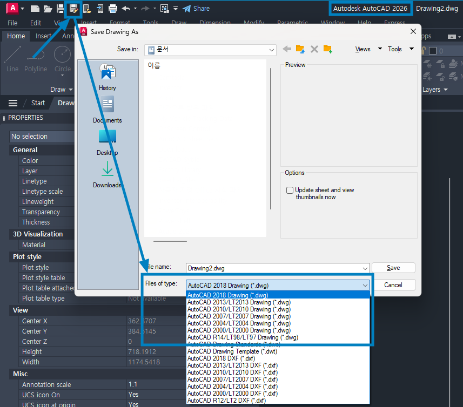Image resolution: width=463 pixels, height=407 pixels.
Task: Select the Circle tool
Action: coord(63,59)
